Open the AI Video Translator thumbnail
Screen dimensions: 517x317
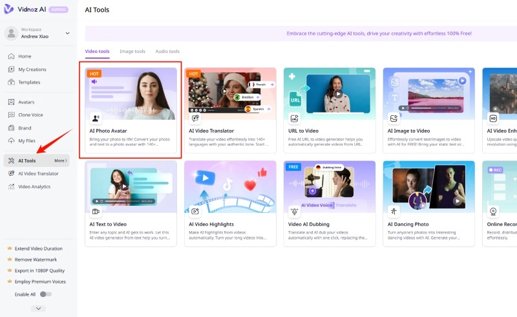coord(229,94)
